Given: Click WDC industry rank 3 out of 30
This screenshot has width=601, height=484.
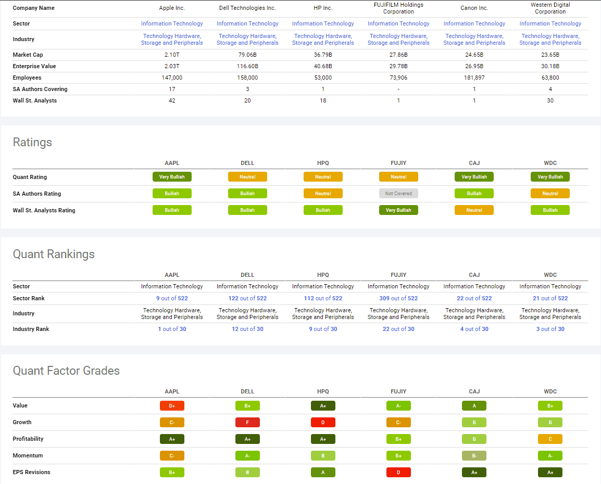Looking at the screenshot, I should tap(550, 329).
